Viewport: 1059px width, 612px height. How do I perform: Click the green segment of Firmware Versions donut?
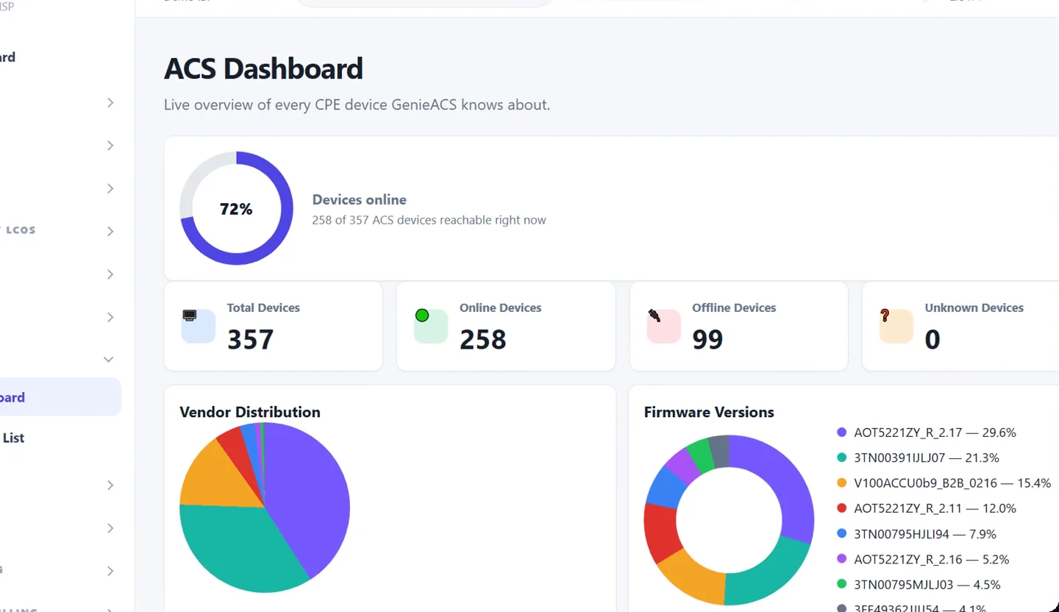[699, 455]
